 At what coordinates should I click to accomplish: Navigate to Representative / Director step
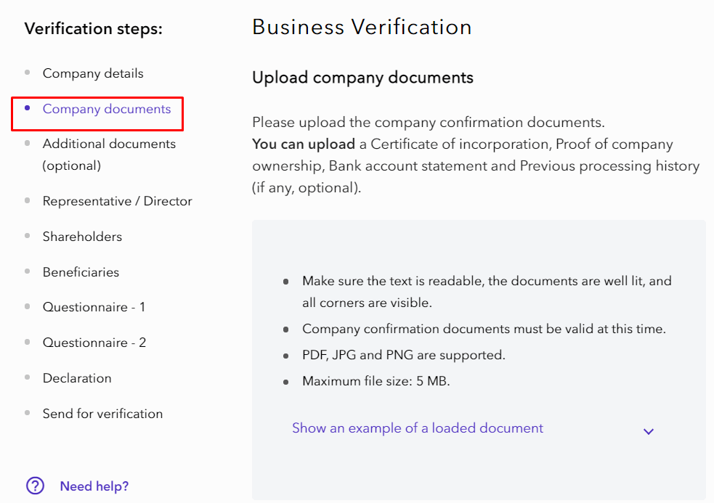(117, 201)
